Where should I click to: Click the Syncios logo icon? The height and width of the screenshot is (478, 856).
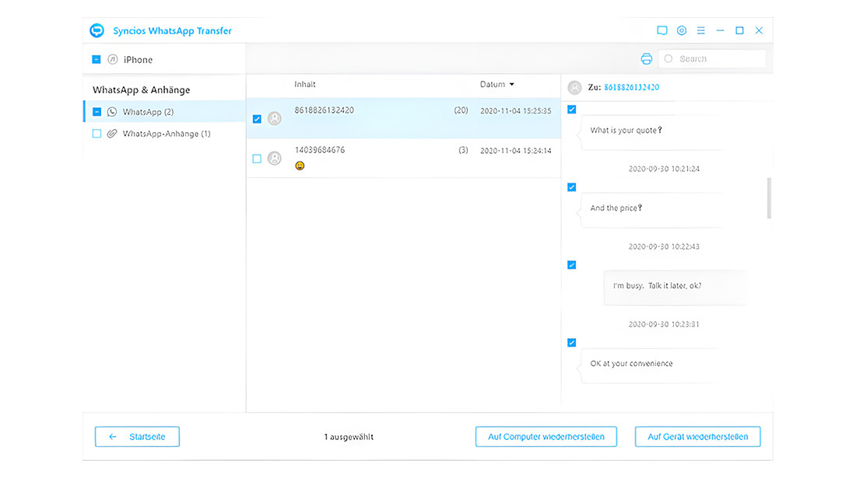(97, 30)
